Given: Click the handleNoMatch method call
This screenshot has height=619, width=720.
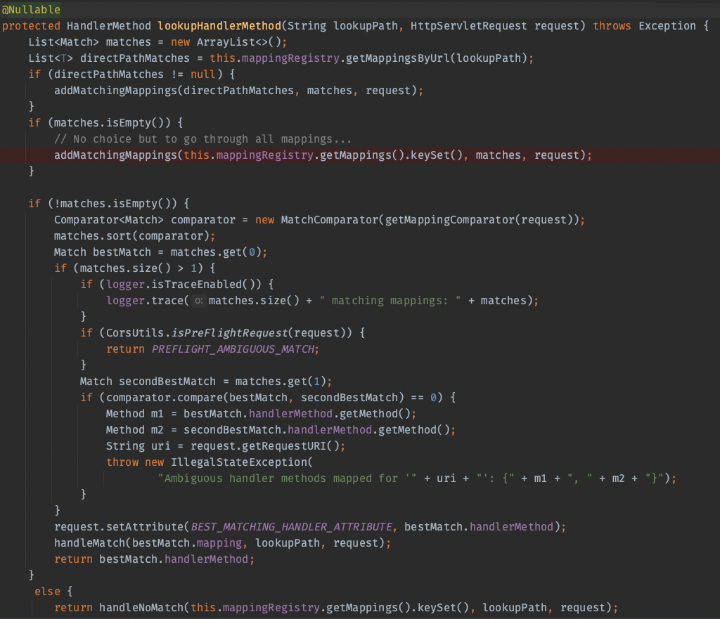Looking at the screenshot, I should click(x=137, y=608).
